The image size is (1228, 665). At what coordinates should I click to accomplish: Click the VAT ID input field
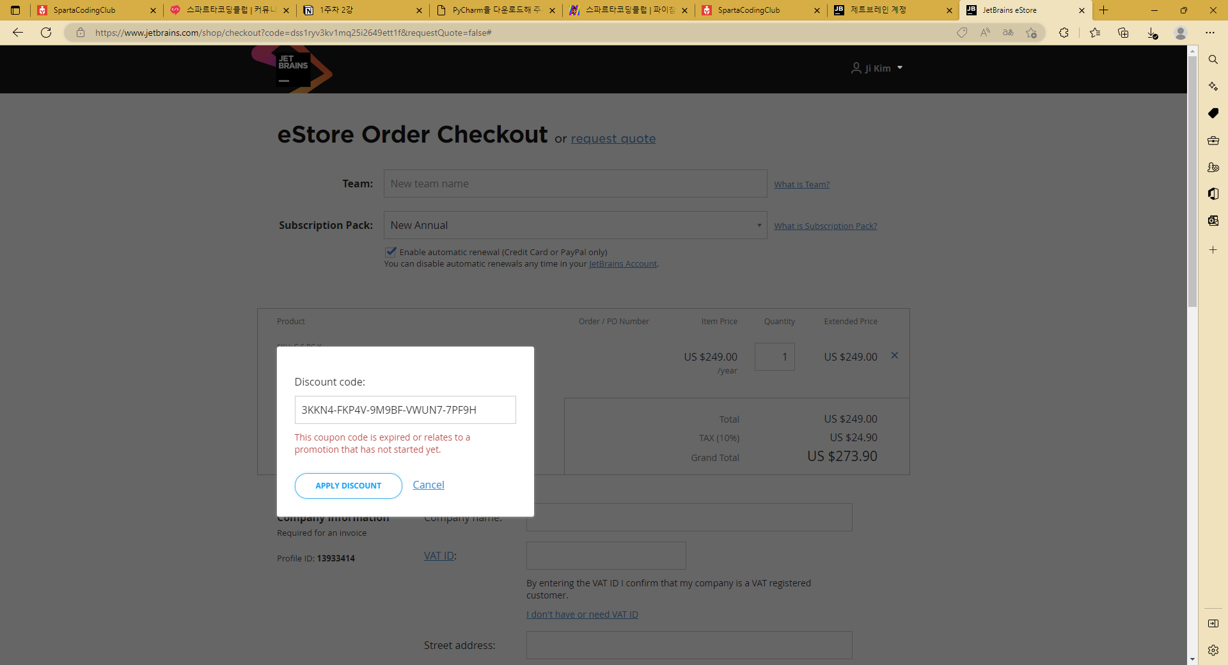(x=606, y=556)
